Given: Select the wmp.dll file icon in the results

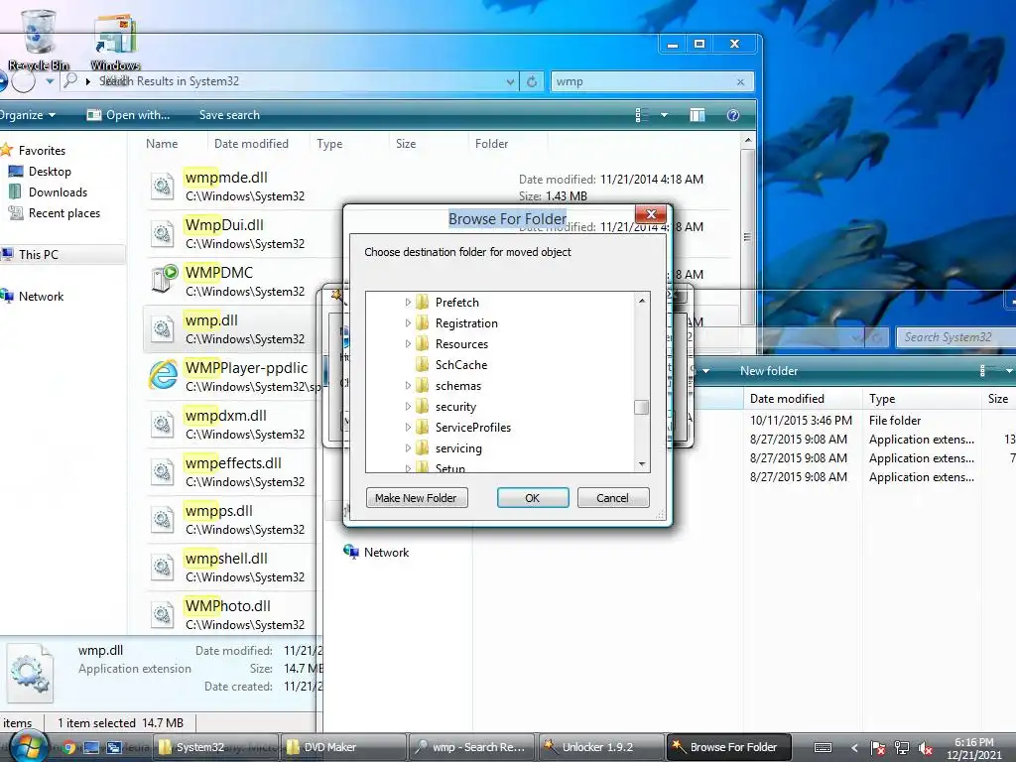Looking at the screenshot, I should 162,329.
